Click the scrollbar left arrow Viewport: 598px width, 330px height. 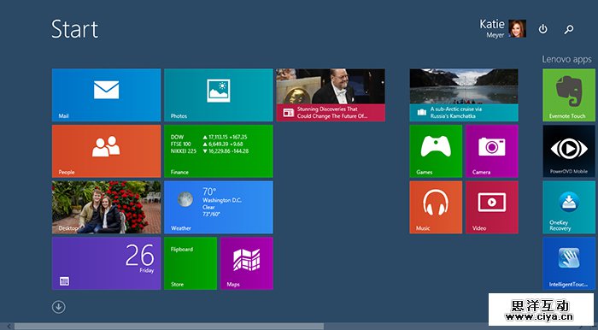(9, 327)
